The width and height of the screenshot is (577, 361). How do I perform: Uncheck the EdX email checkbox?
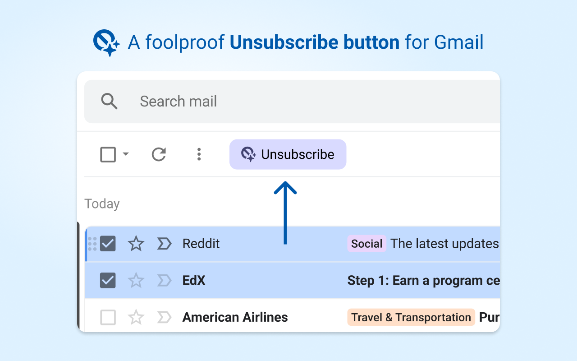click(x=108, y=280)
